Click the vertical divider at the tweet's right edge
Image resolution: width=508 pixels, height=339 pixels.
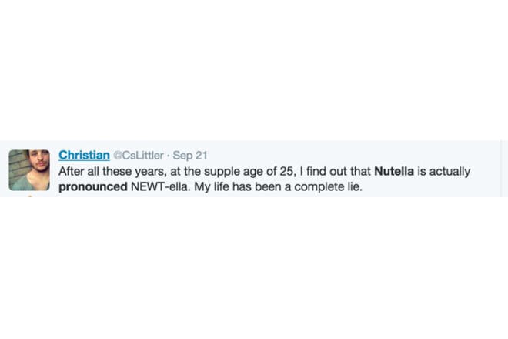coord(501,169)
